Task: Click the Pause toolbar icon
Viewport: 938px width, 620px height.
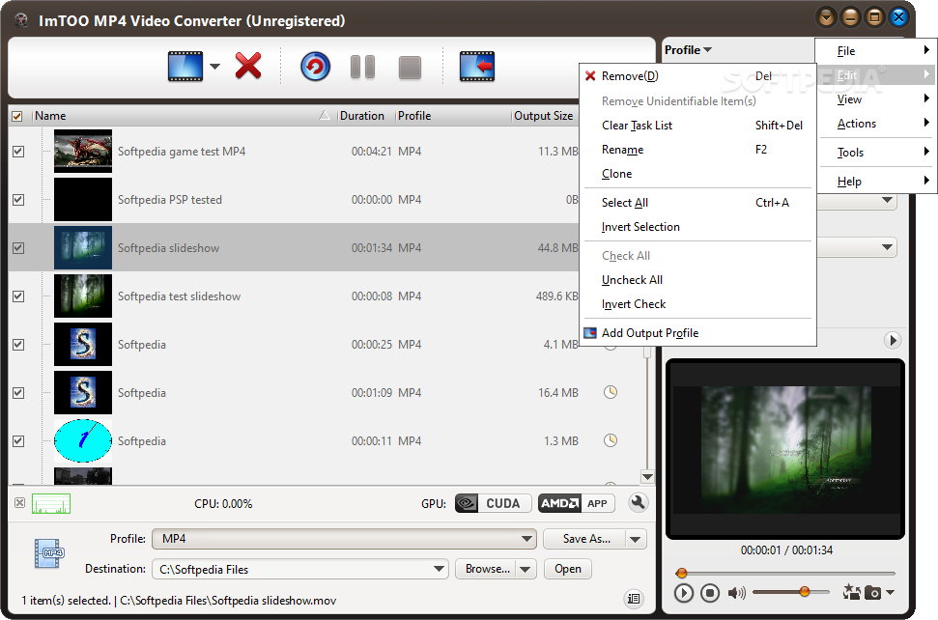Action: click(x=362, y=67)
